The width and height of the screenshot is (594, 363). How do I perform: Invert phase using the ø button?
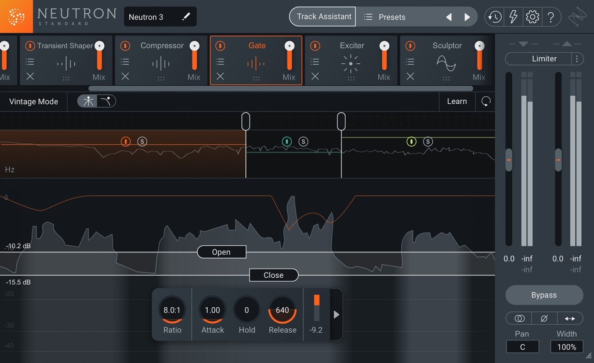pos(544,318)
